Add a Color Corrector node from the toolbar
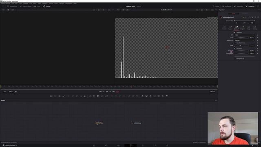Image resolution: width=261 pixels, height=147 pixels. click(69, 96)
